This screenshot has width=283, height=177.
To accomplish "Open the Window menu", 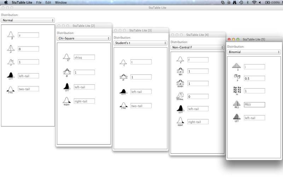I will tap(61, 2).
